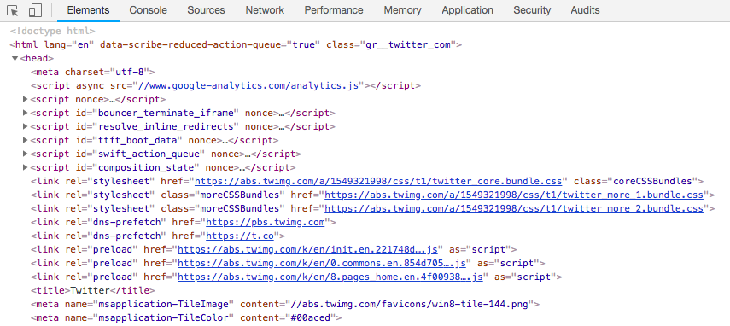
Task: Select the msapplication-TileColor meta line
Action: click(x=186, y=318)
